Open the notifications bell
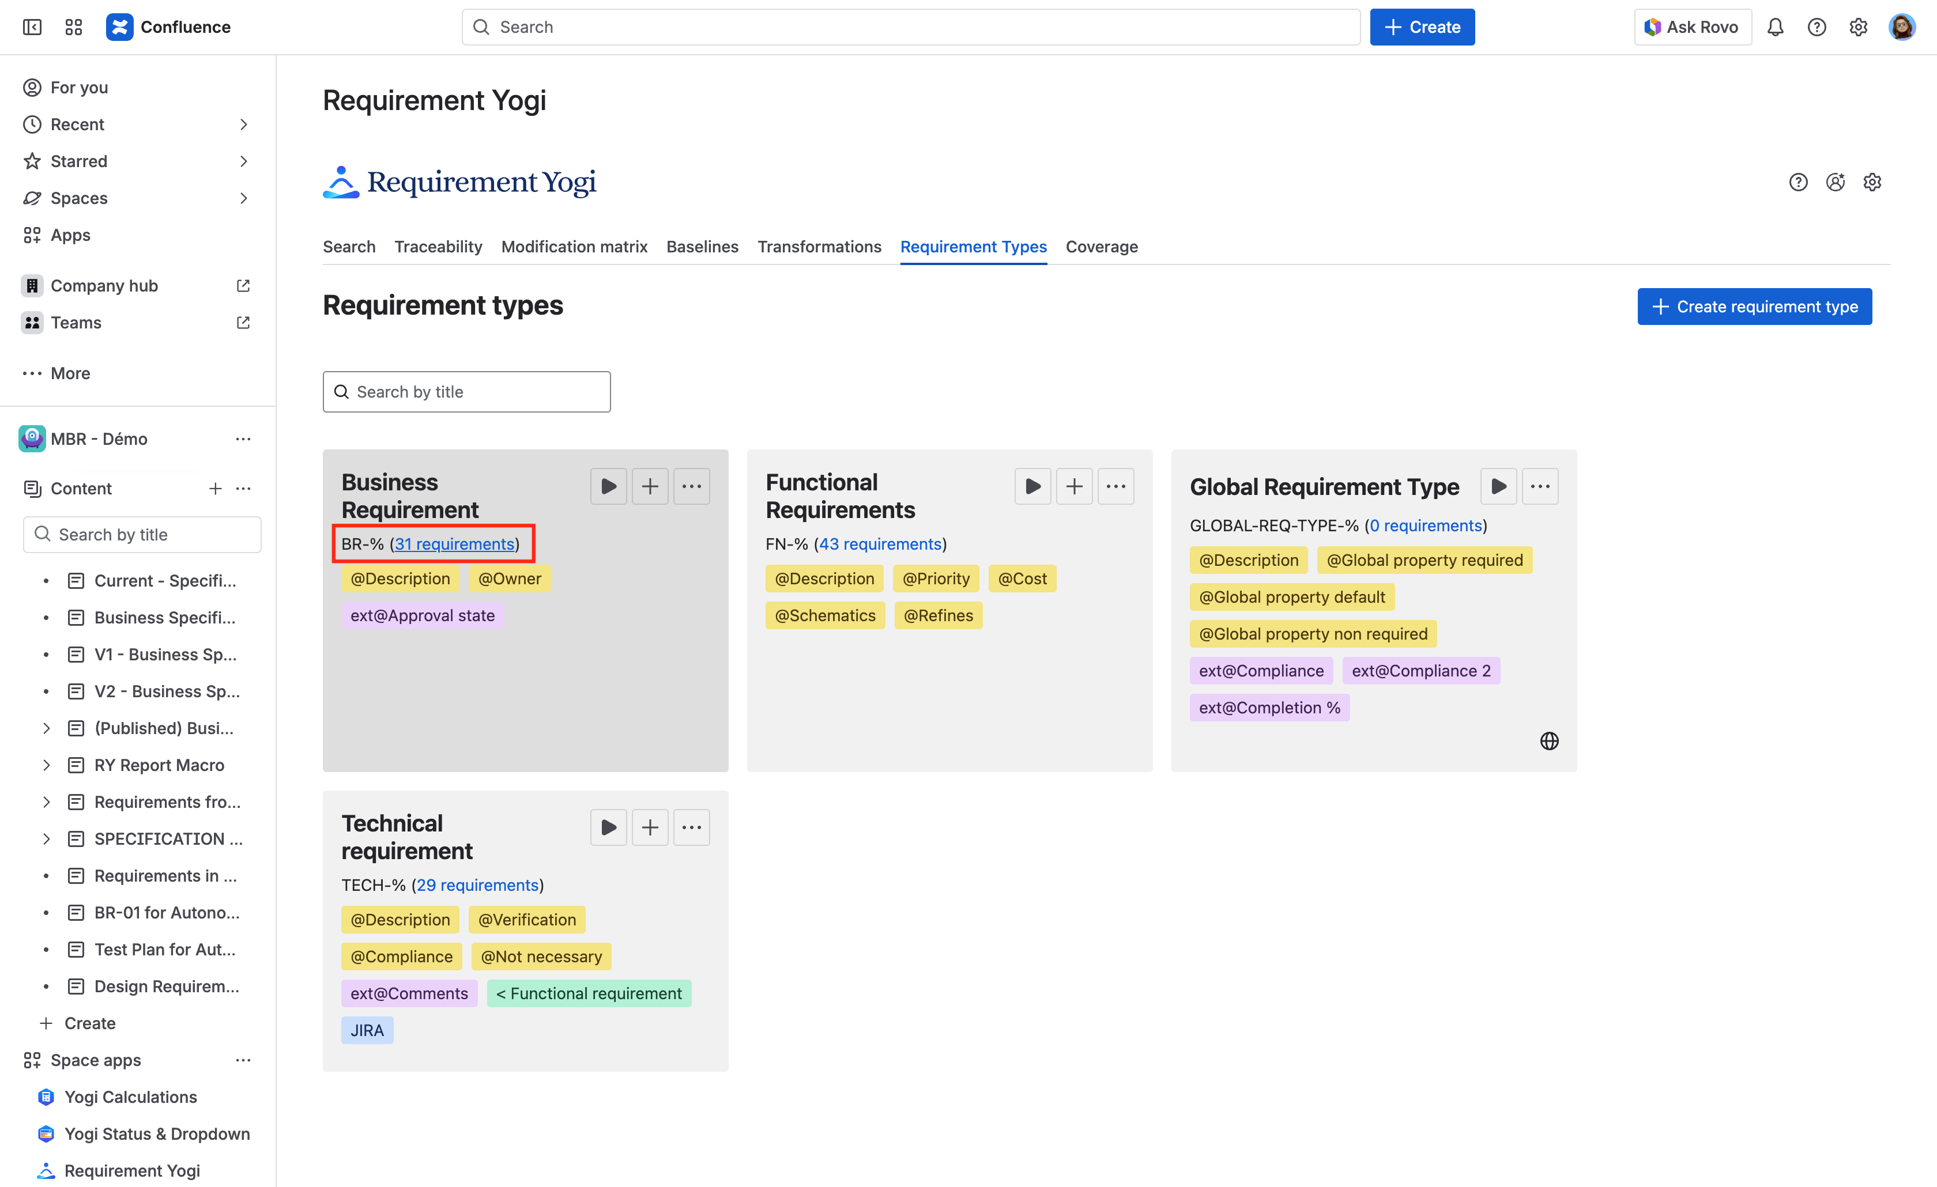This screenshot has width=1937, height=1187. point(1776,27)
